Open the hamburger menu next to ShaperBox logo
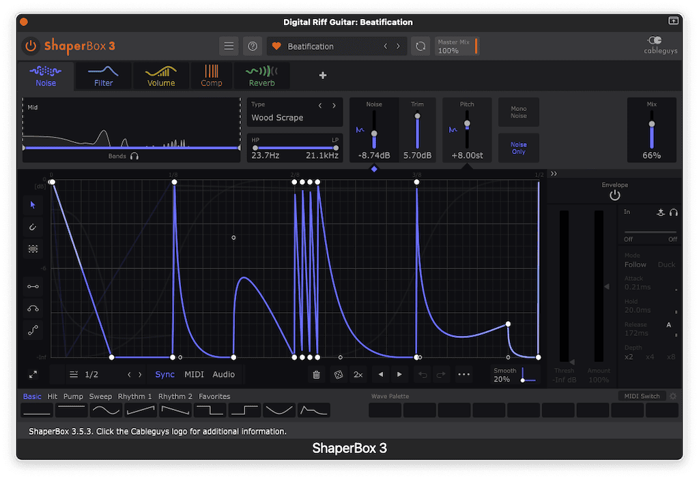This screenshot has width=699, height=479. pos(229,46)
